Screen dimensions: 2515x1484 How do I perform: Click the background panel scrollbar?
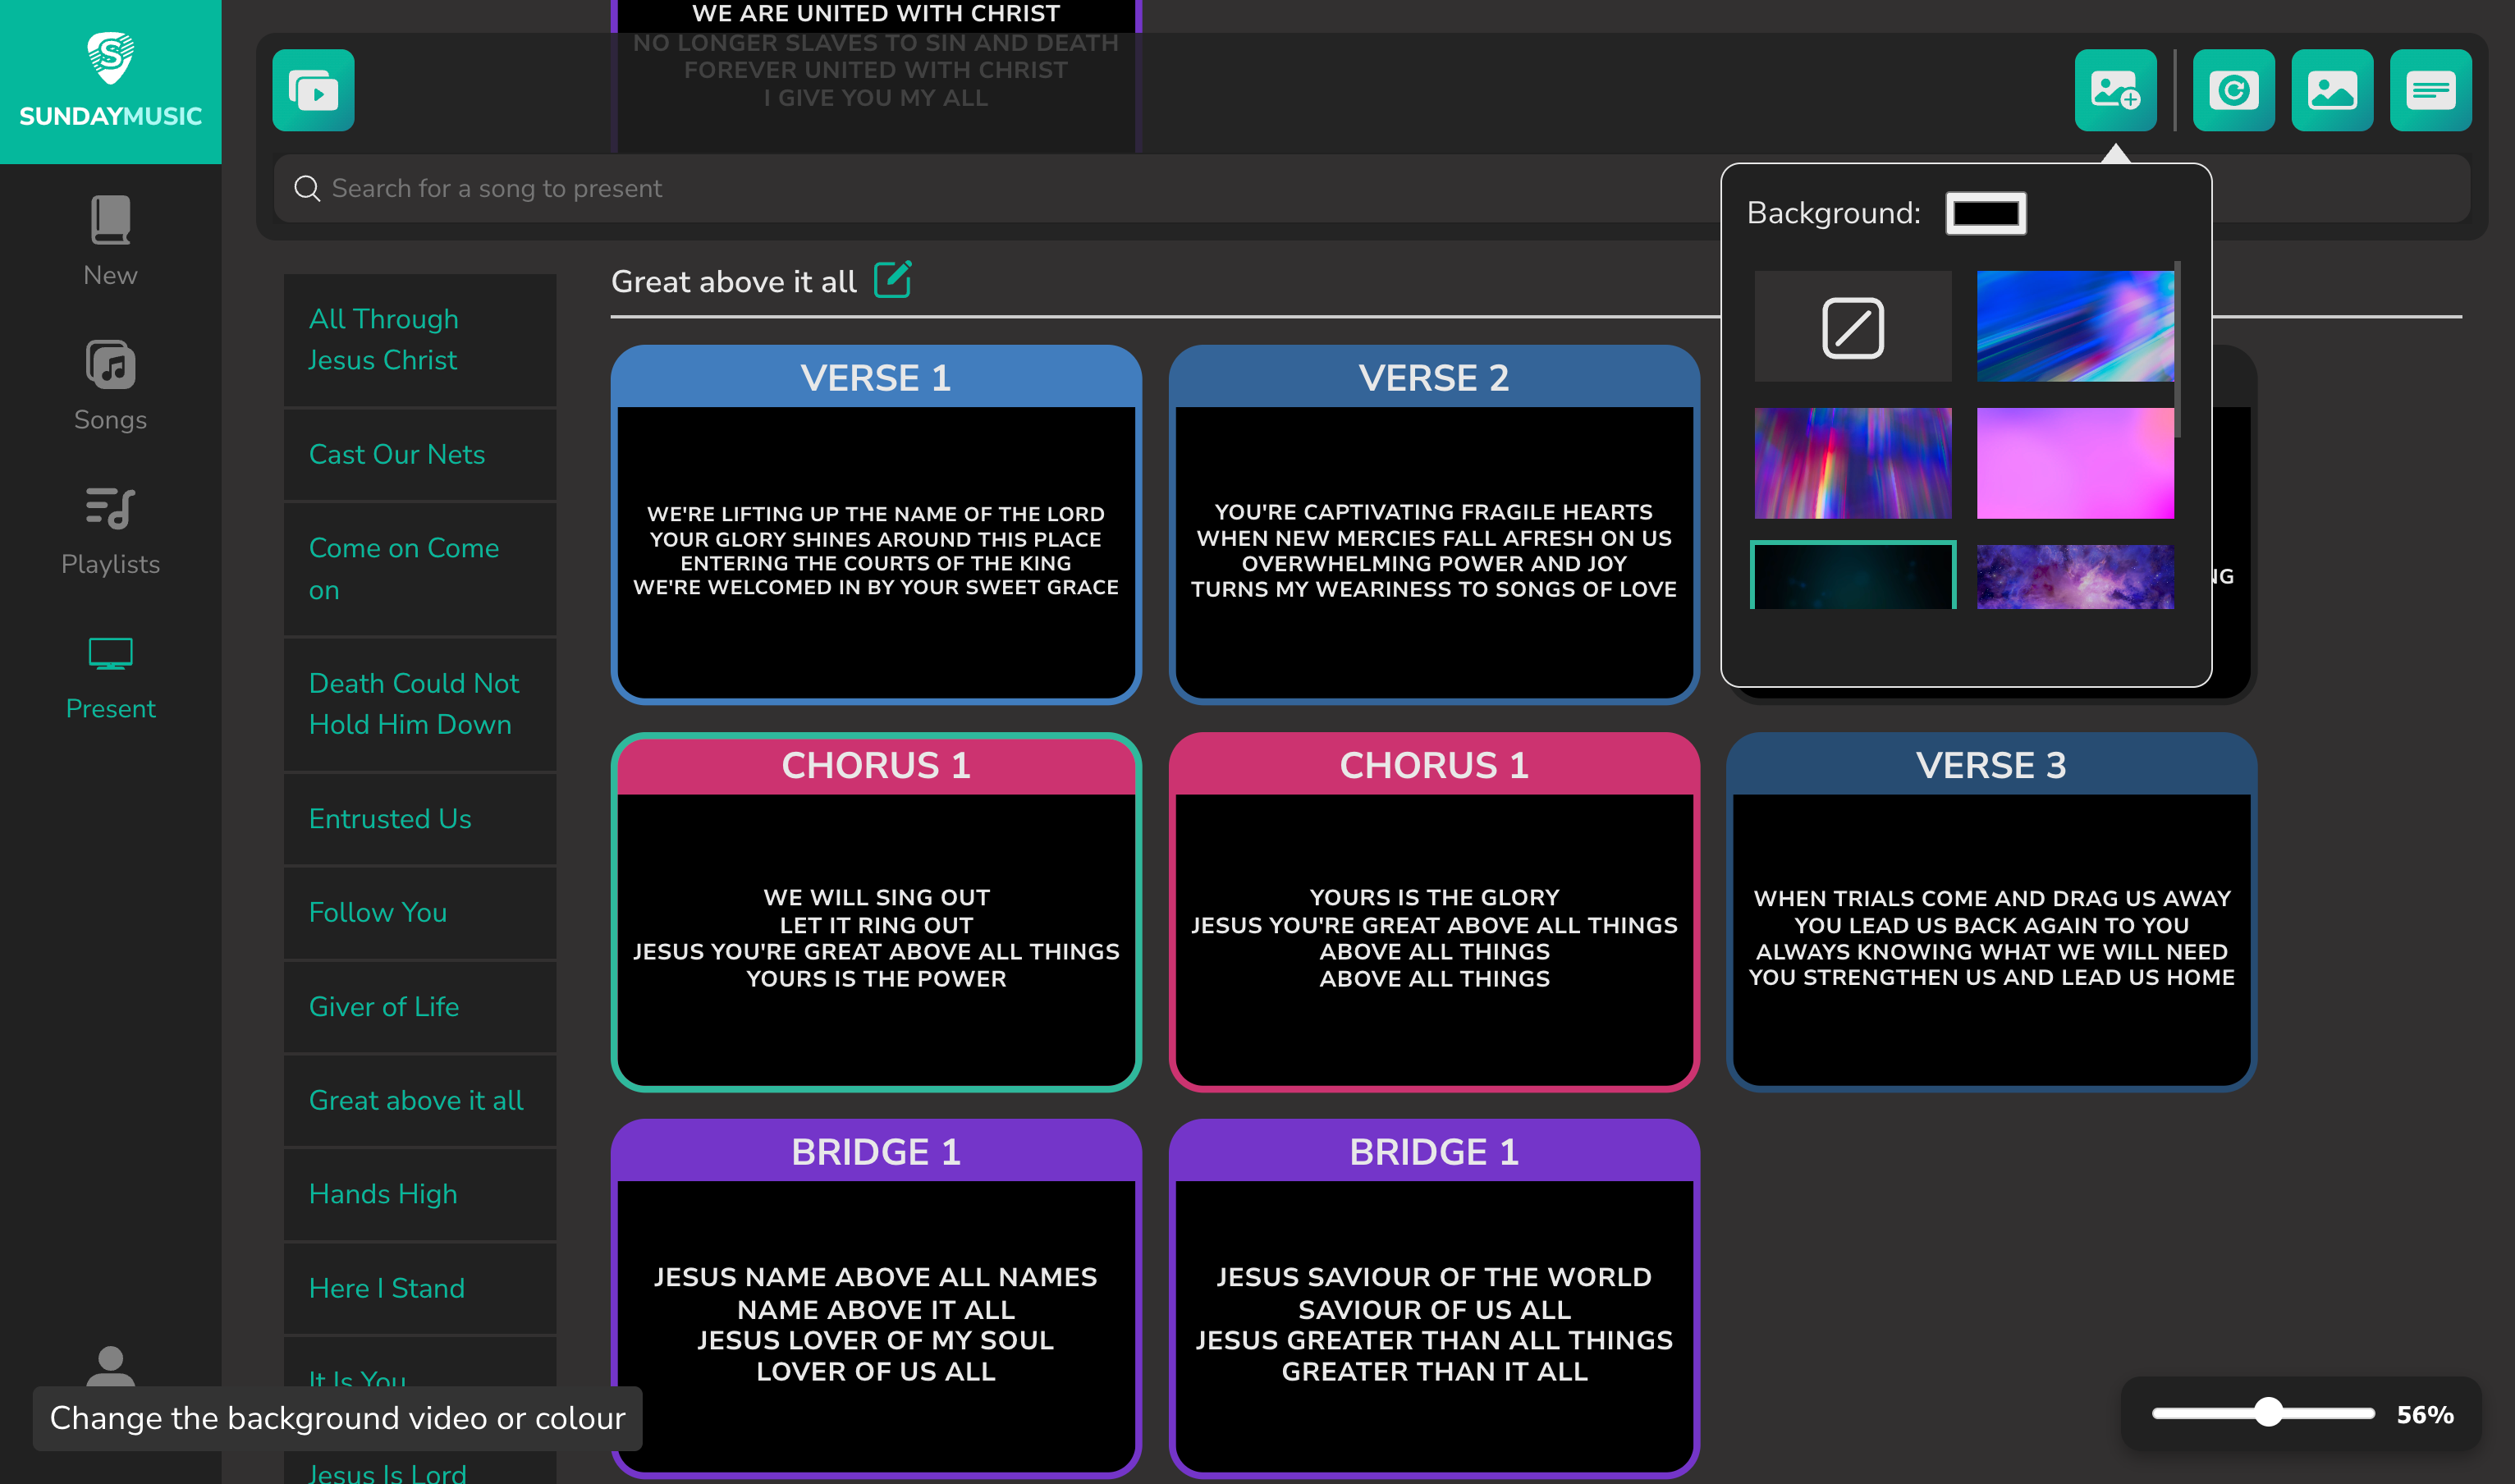(x=2177, y=350)
